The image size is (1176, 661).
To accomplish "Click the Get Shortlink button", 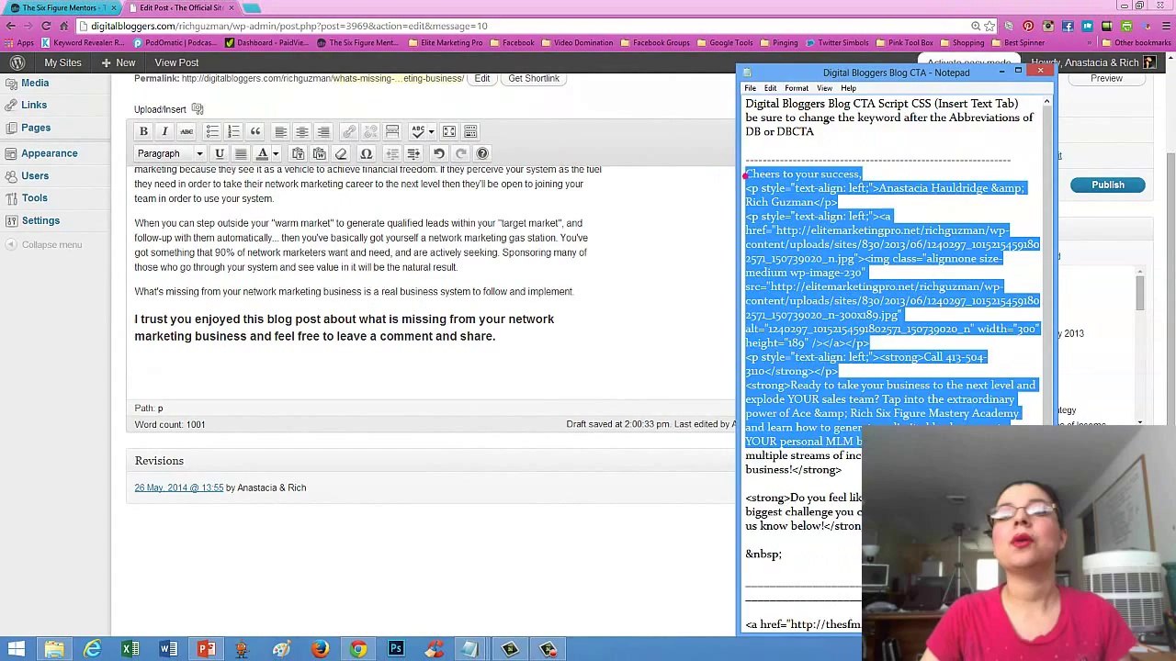I will (534, 79).
